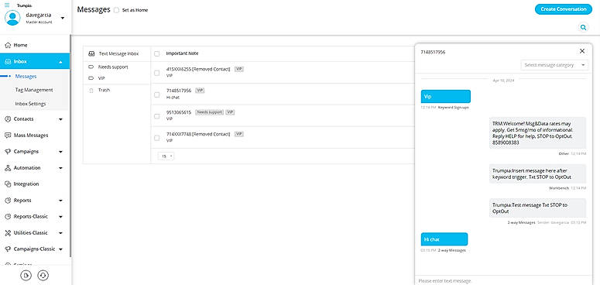The height and width of the screenshot is (285, 600).
Task: Click the Automation sidebar icon
Action: (x=8, y=168)
